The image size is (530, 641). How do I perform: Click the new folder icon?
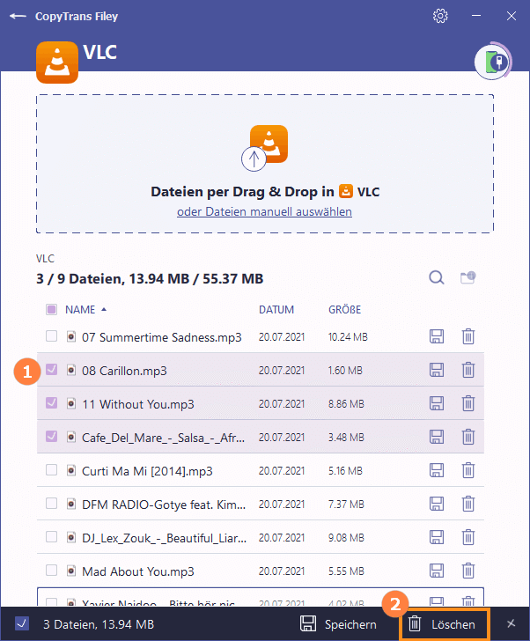468,277
